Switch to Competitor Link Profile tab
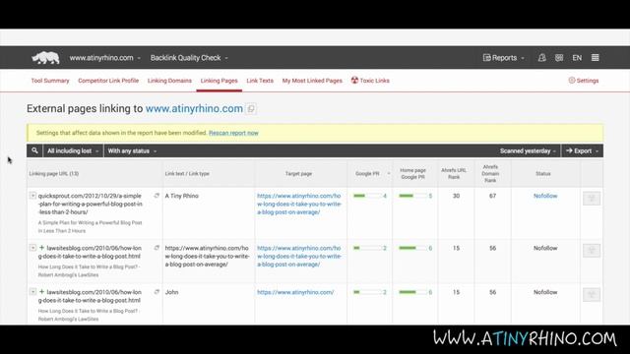The image size is (630, 354). (108, 81)
